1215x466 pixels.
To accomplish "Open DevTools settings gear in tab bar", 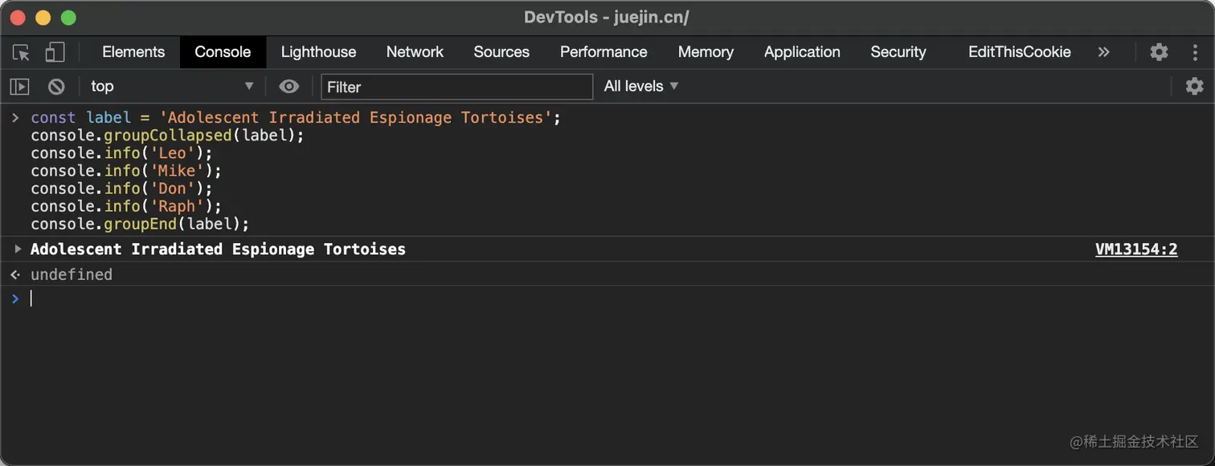I will pos(1159,52).
